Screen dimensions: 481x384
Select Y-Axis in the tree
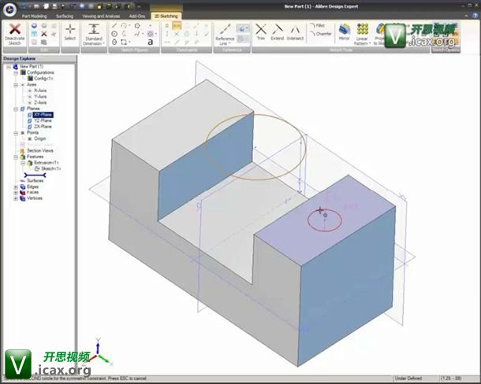pos(40,97)
